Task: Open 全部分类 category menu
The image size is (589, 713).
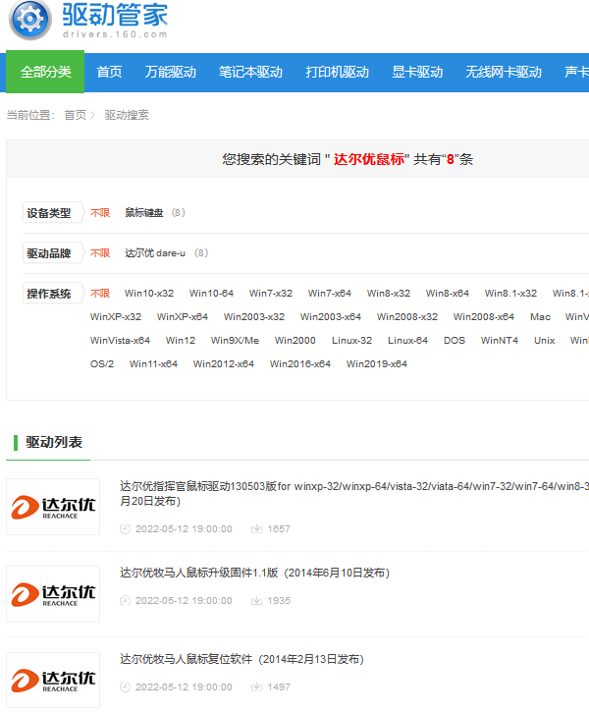Action: pos(45,72)
